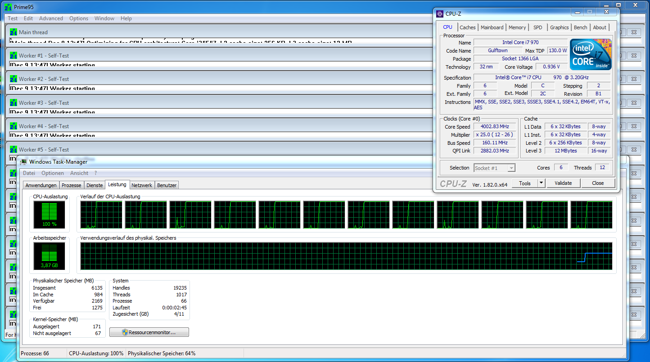
Task: Switch to the Graphics tab in CPU-Z
Action: [560, 27]
